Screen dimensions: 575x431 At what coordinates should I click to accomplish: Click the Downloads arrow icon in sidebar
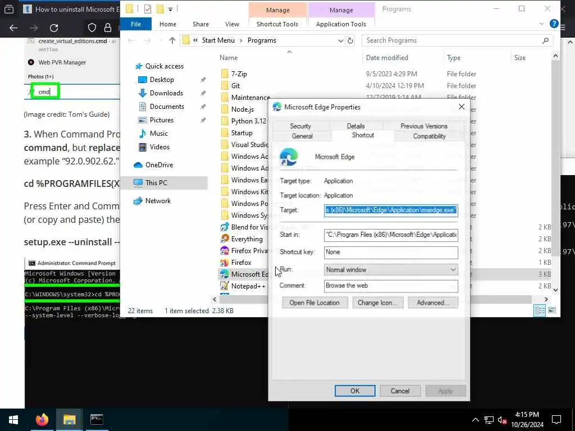(x=142, y=93)
